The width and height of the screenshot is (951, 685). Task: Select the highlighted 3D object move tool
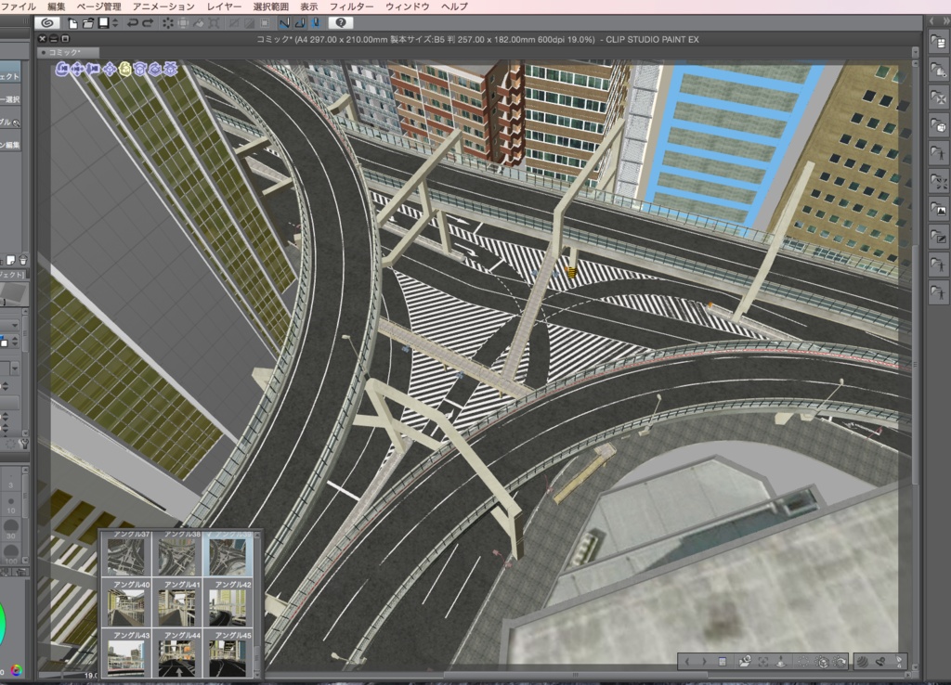point(125,70)
